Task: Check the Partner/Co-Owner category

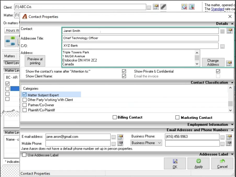Action: click(x=24, y=105)
